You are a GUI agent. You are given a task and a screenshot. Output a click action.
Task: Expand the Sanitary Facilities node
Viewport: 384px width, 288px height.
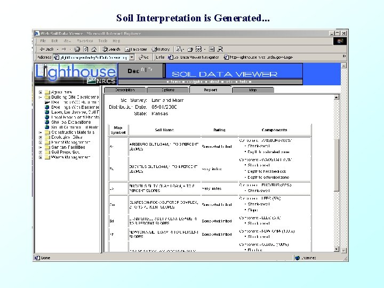pos(41,147)
